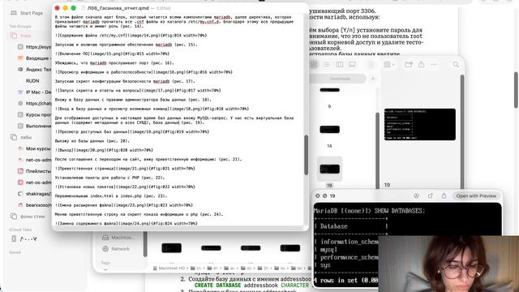Screen dimensions: 519x292
Task: Add a new Finder tab with plus
Action: coord(373,79)
